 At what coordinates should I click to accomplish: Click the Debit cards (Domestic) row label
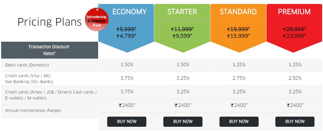27,65
